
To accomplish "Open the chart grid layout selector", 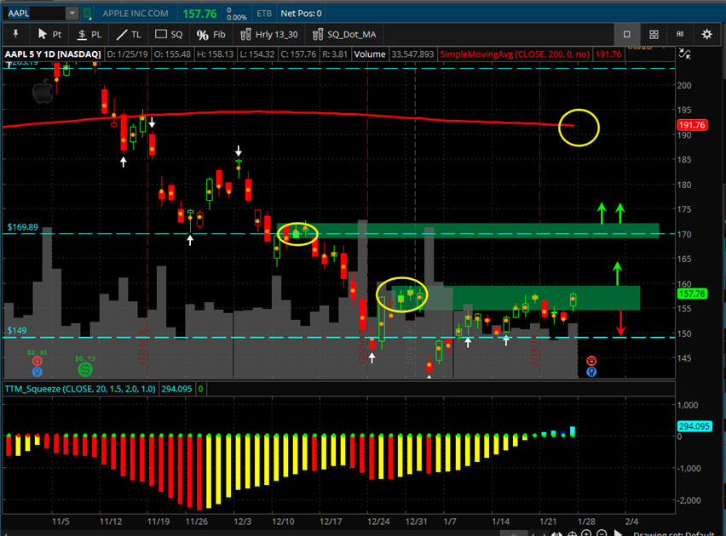I will point(654,35).
